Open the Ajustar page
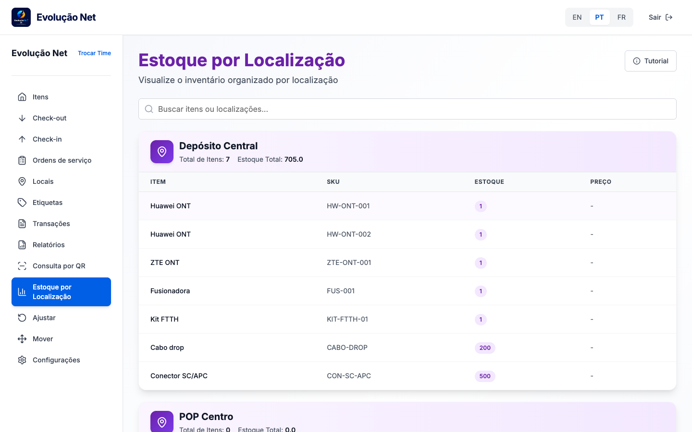This screenshot has height=432, width=692. (61, 318)
